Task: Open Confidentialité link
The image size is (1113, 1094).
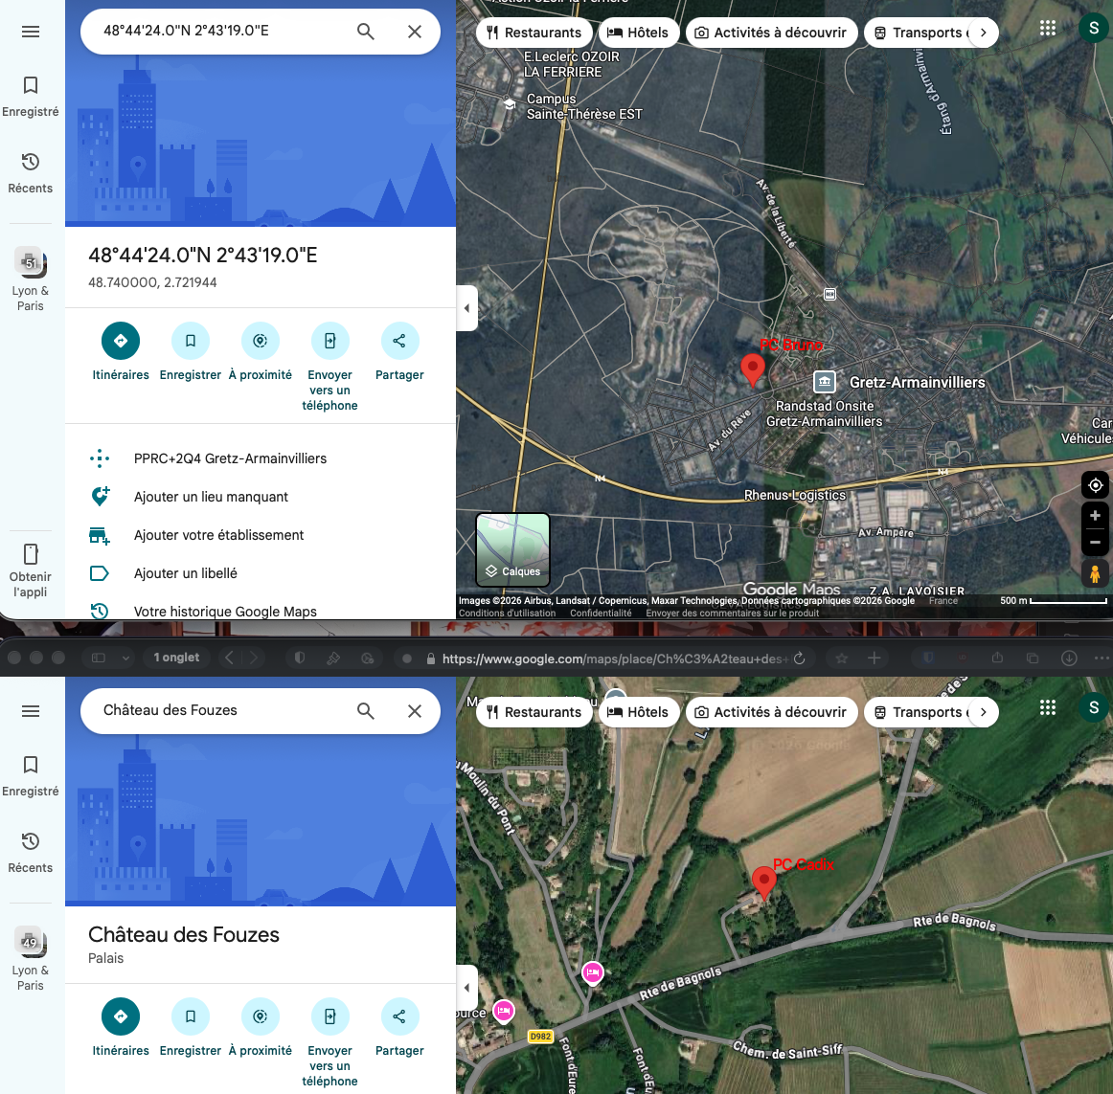Action: click(x=601, y=613)
